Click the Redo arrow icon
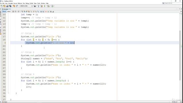The image size is (183, 103). pyautogui.click(x=17, y=6)
